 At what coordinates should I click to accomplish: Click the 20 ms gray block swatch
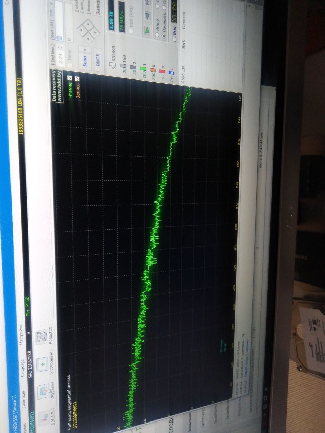pyautogui.click(x=123, y=65)
